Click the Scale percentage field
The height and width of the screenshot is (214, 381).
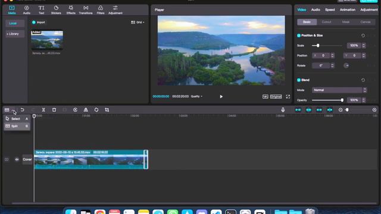[x=354, y=45]
